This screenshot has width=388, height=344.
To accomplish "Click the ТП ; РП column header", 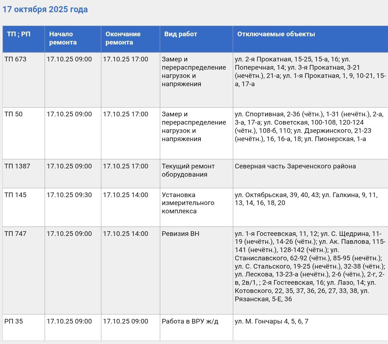I will coord(19,34).
